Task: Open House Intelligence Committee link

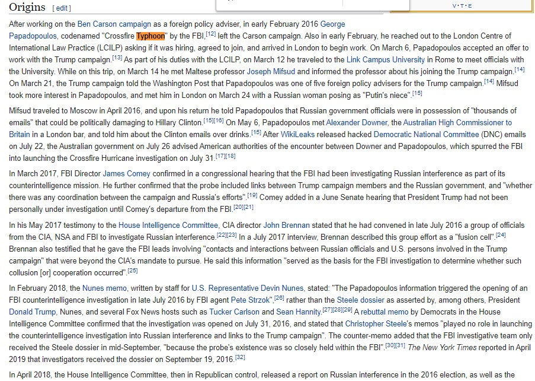Action: point(168,226)
